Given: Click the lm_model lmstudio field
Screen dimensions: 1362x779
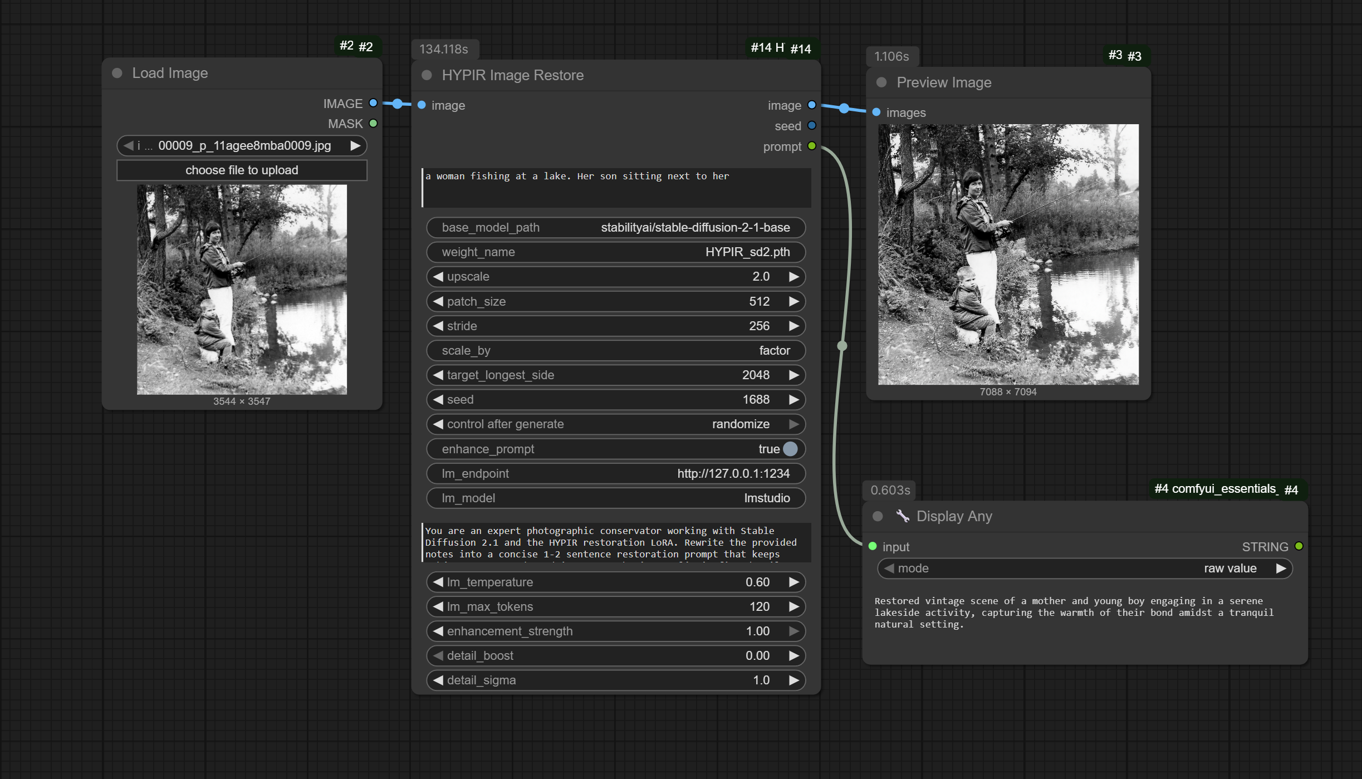Looking at the screenshot, I should point(616,498).
